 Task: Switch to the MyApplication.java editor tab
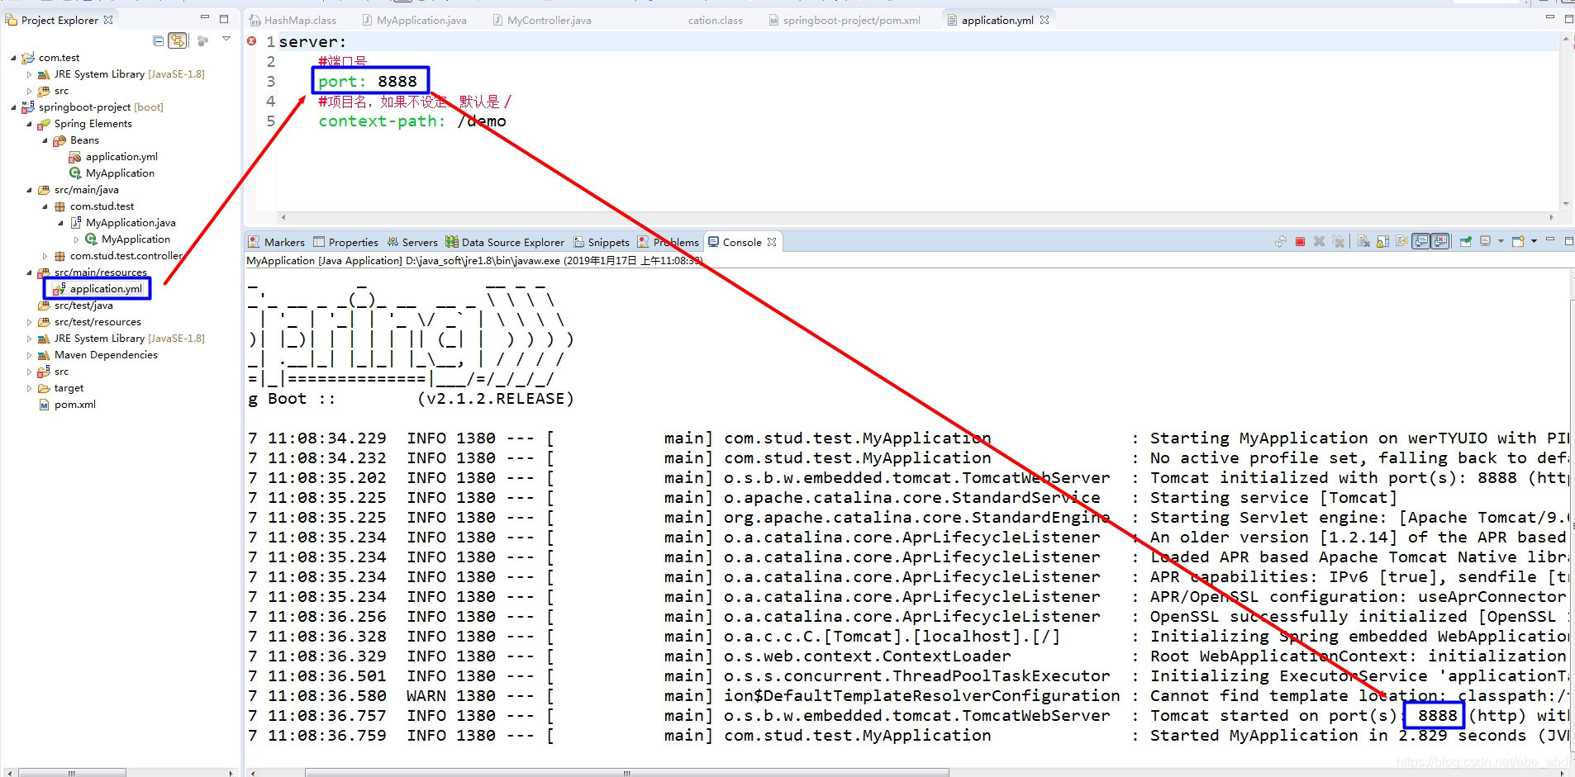(415, 20)
